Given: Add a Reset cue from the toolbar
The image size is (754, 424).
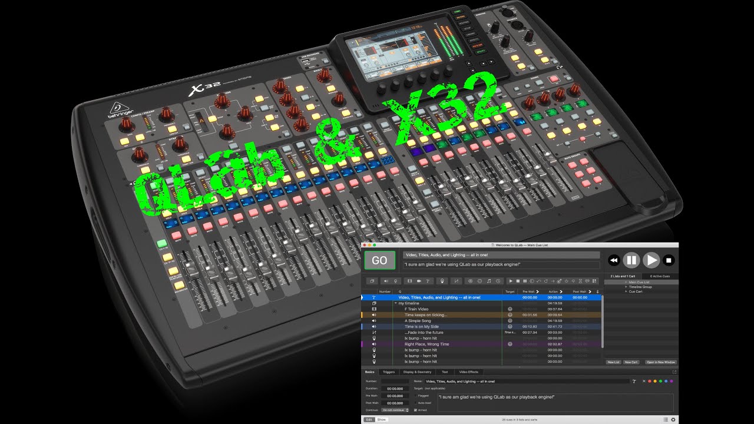Looking at the screenshot, I should click(x=538, y=281).
